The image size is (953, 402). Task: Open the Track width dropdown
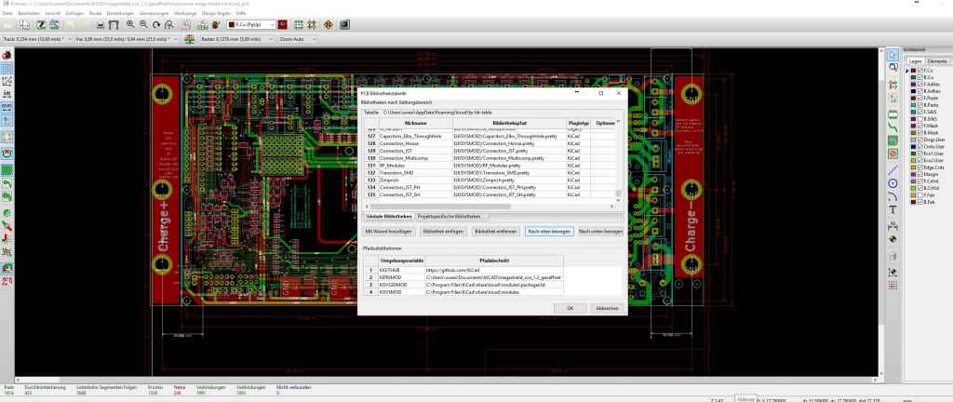pyautogui.click(x=36, y=39)
